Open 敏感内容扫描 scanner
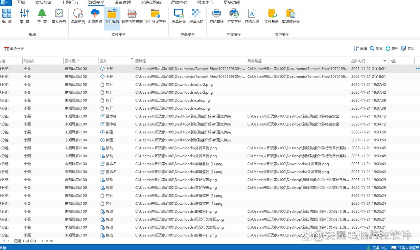Viewport: 420px width, 250px height. (132, 16)
